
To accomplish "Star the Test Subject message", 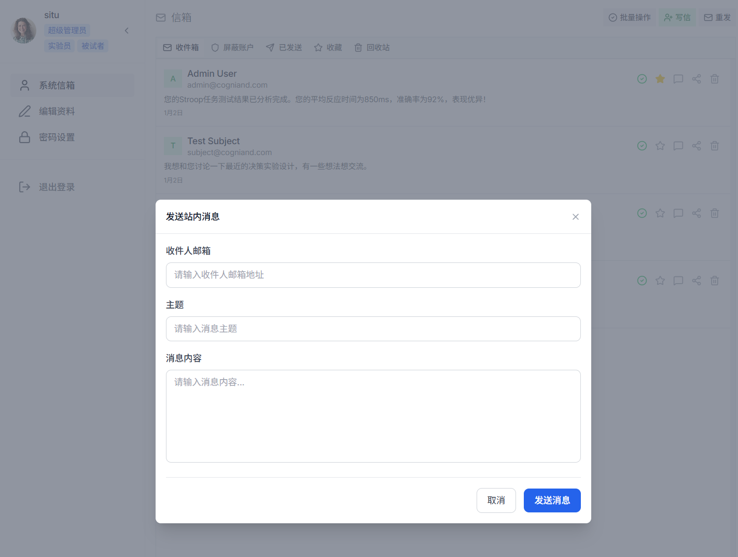I will click(660, 146).
